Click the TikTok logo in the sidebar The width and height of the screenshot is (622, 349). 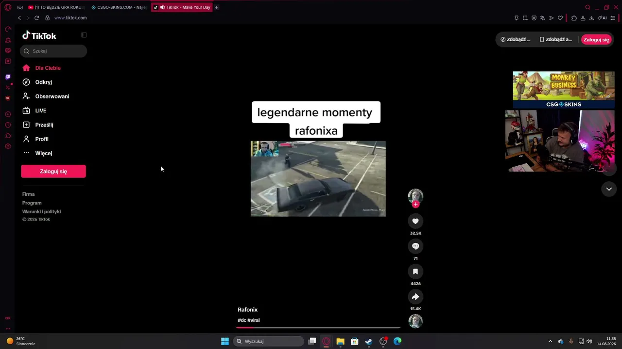pos(39,35)
